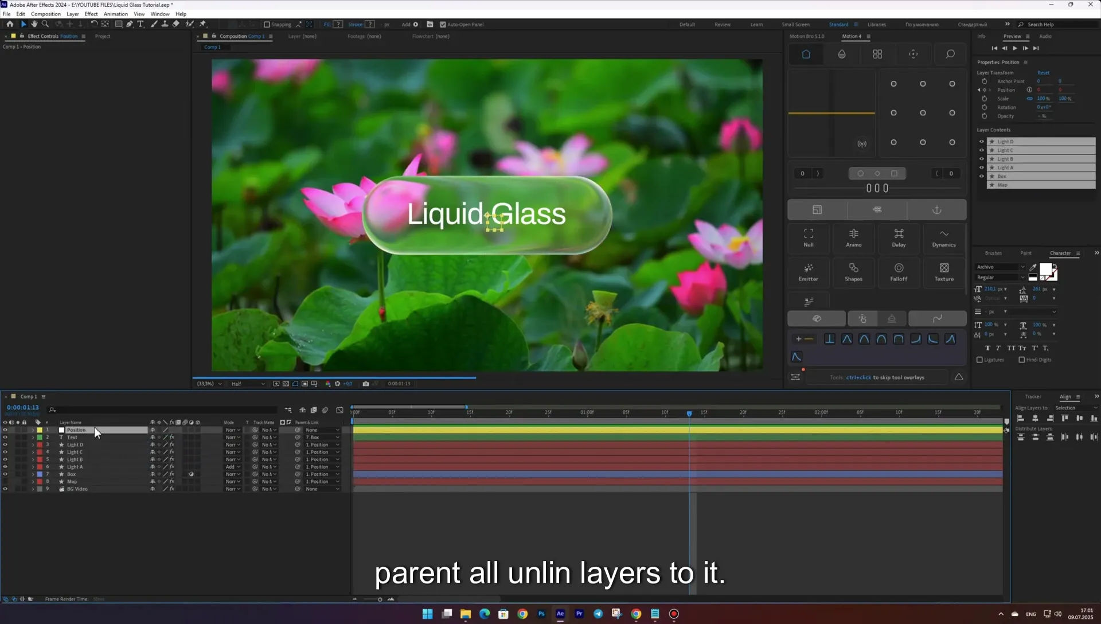Viewport: 1101px width, 624px height.
Task: Click the Dynamics tool in Motion 4
Action: (x=944, y=237)
